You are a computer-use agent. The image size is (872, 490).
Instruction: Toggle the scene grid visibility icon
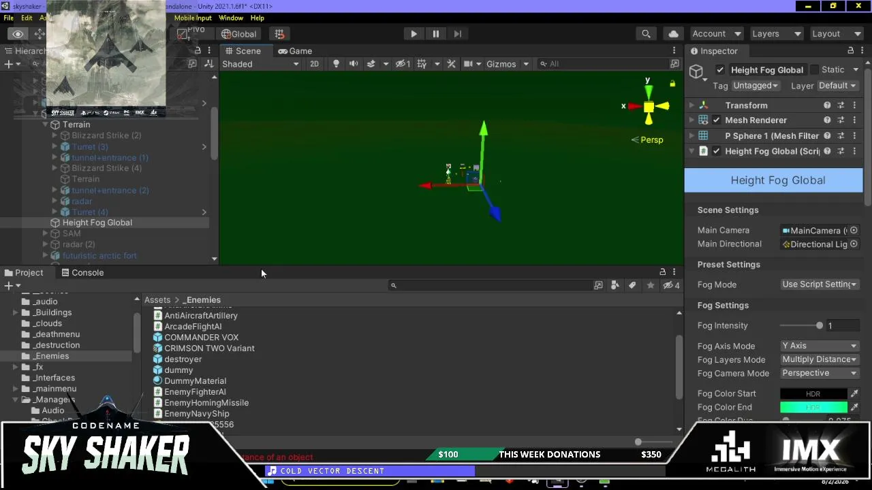point(422,64)
